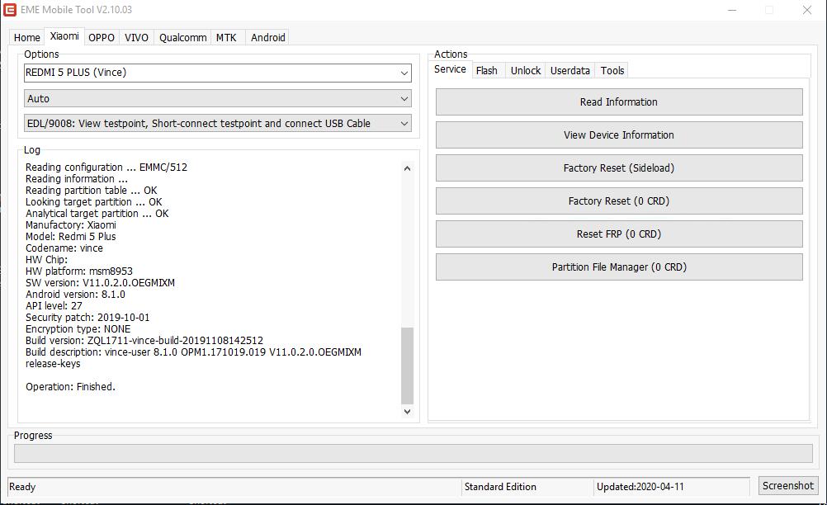Expand the EDL/9008 connection mode dropdown
Image resolution: width=827 pixels, height=505 pixels.
217,123
